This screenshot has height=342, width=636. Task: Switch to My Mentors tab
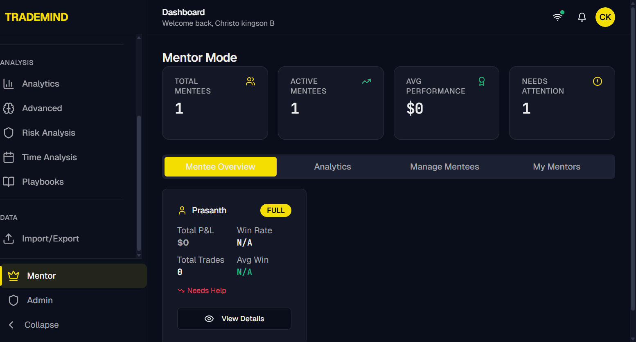[557, 167]
